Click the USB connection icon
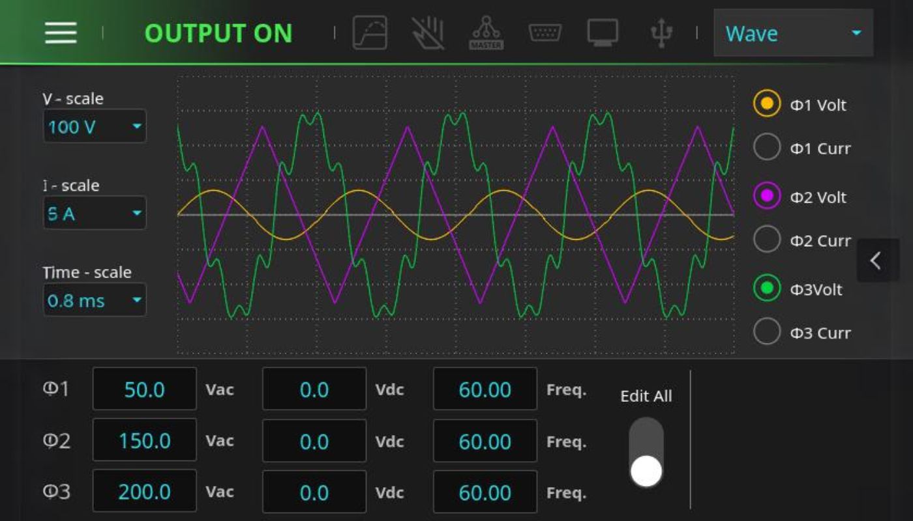This screenshot has height=521, width=913. tap(661, 33)
